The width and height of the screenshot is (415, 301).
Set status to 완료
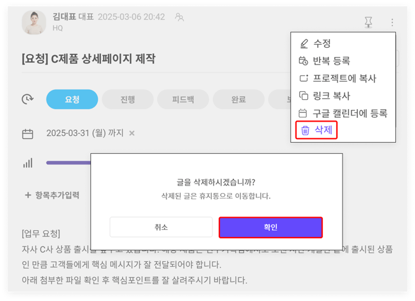(238, 99)
